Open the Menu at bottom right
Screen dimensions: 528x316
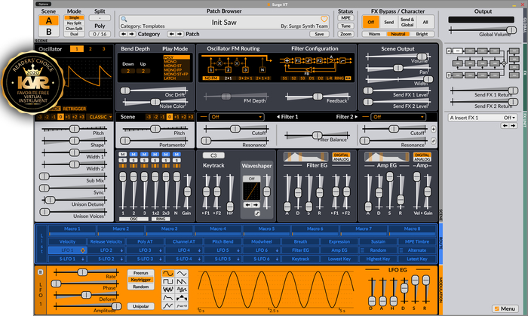click(x=503, y=308)
